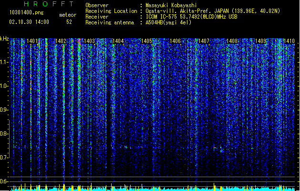
Task: Click the 1410 time marker
Action: pyautogui.click(x=289, y=41)
